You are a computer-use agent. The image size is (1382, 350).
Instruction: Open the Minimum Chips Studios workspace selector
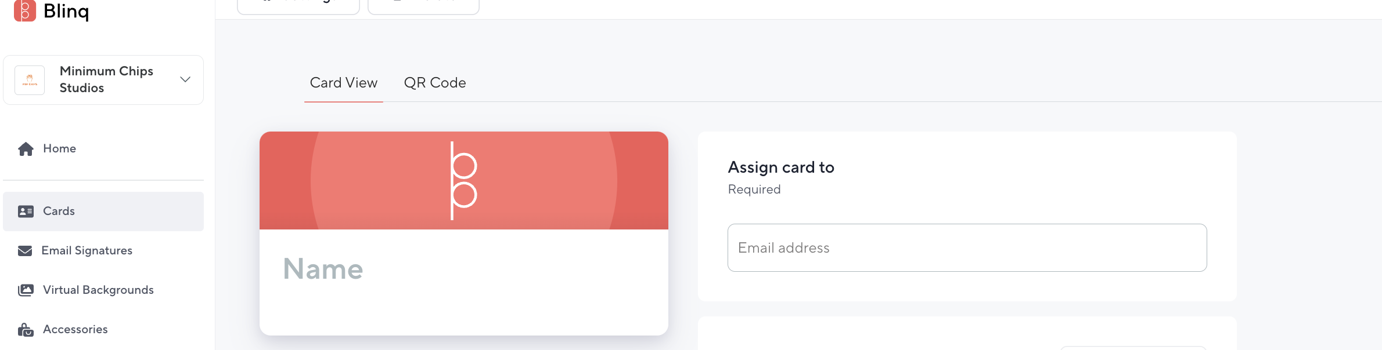[x=103, y=80]
